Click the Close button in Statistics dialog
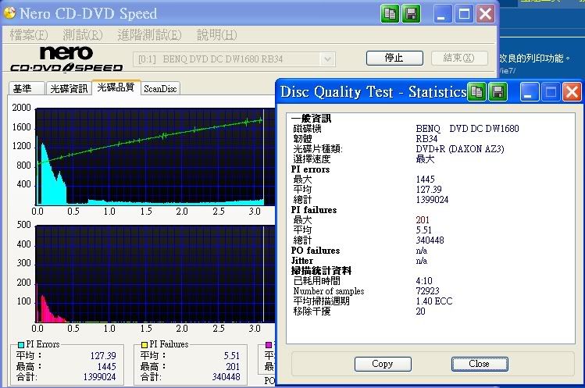Image resolution: width=585 pixels, height=388 pixels. [x=480, y=364]
